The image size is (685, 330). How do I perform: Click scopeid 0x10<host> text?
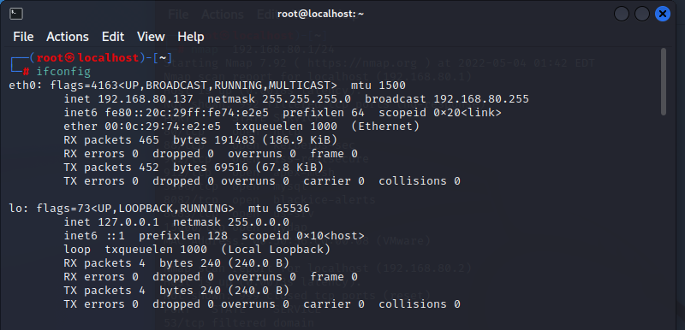(303, 236)
